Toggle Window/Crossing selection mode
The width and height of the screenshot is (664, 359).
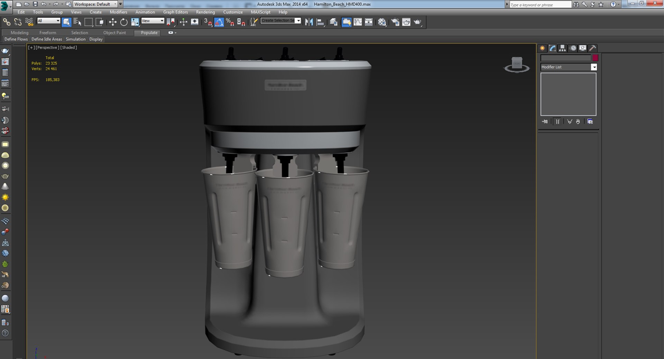pyautogui.click(x=100, y=22)
